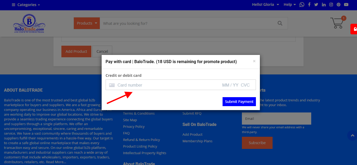357x165 pixels.
Task: Click the newsletter Email field
Action: click(x=277, y=119)
